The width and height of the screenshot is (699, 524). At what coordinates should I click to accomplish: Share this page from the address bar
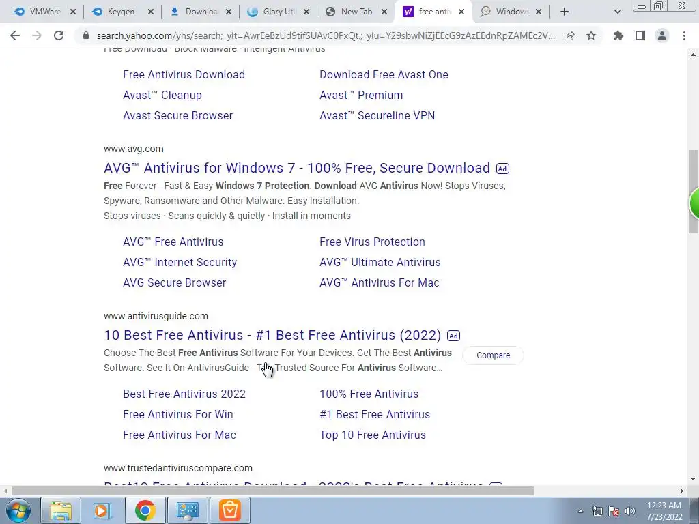tap(569, 35)
